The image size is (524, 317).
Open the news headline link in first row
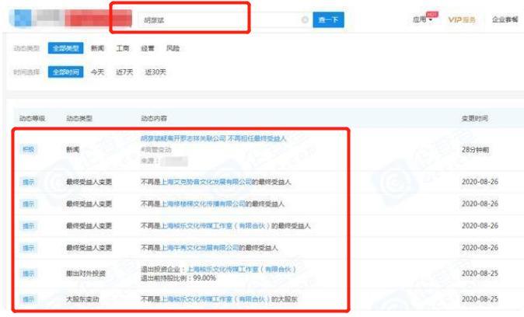coord(214,138)
